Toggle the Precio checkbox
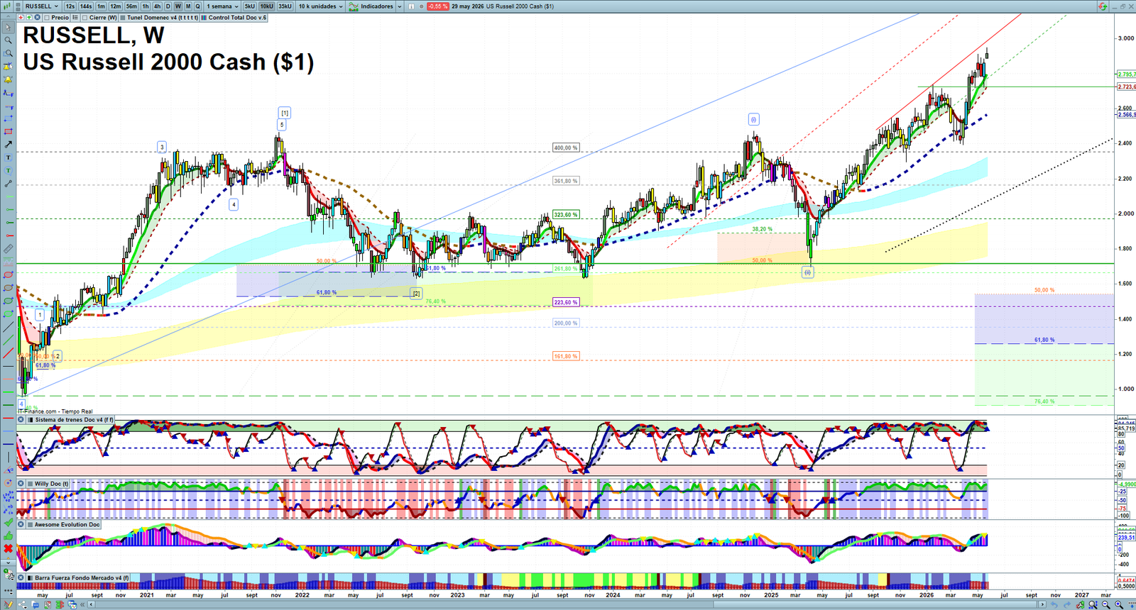The image size is (1136, 610). (x=47, y=18)
